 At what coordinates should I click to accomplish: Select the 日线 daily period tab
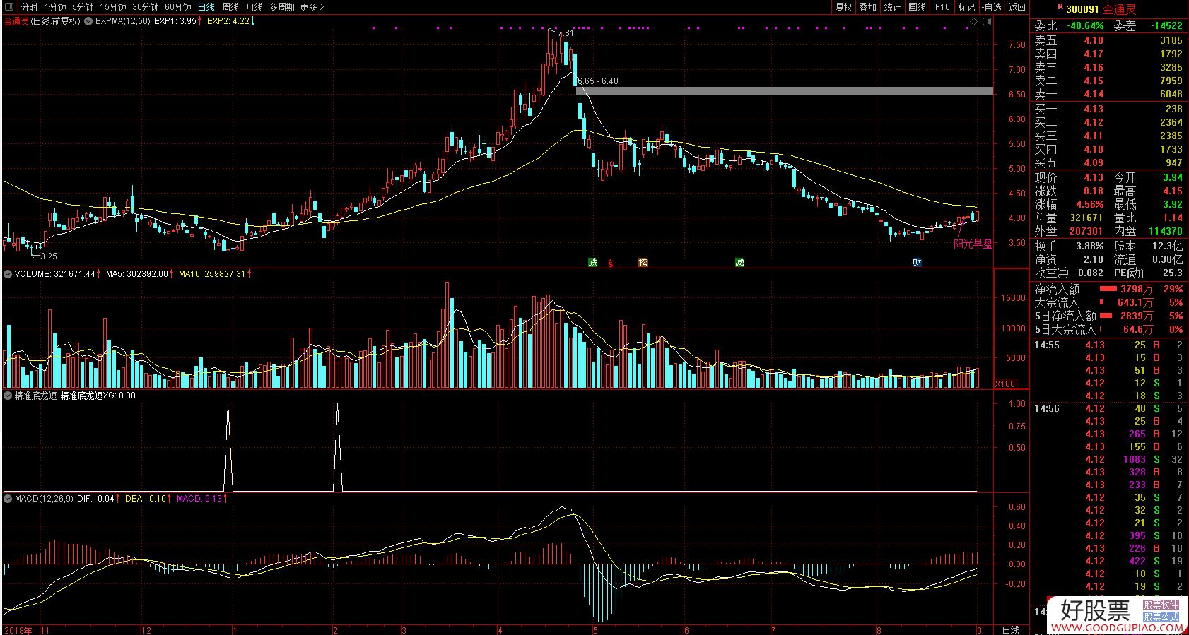pyautogui.click(x=206, y=7)
